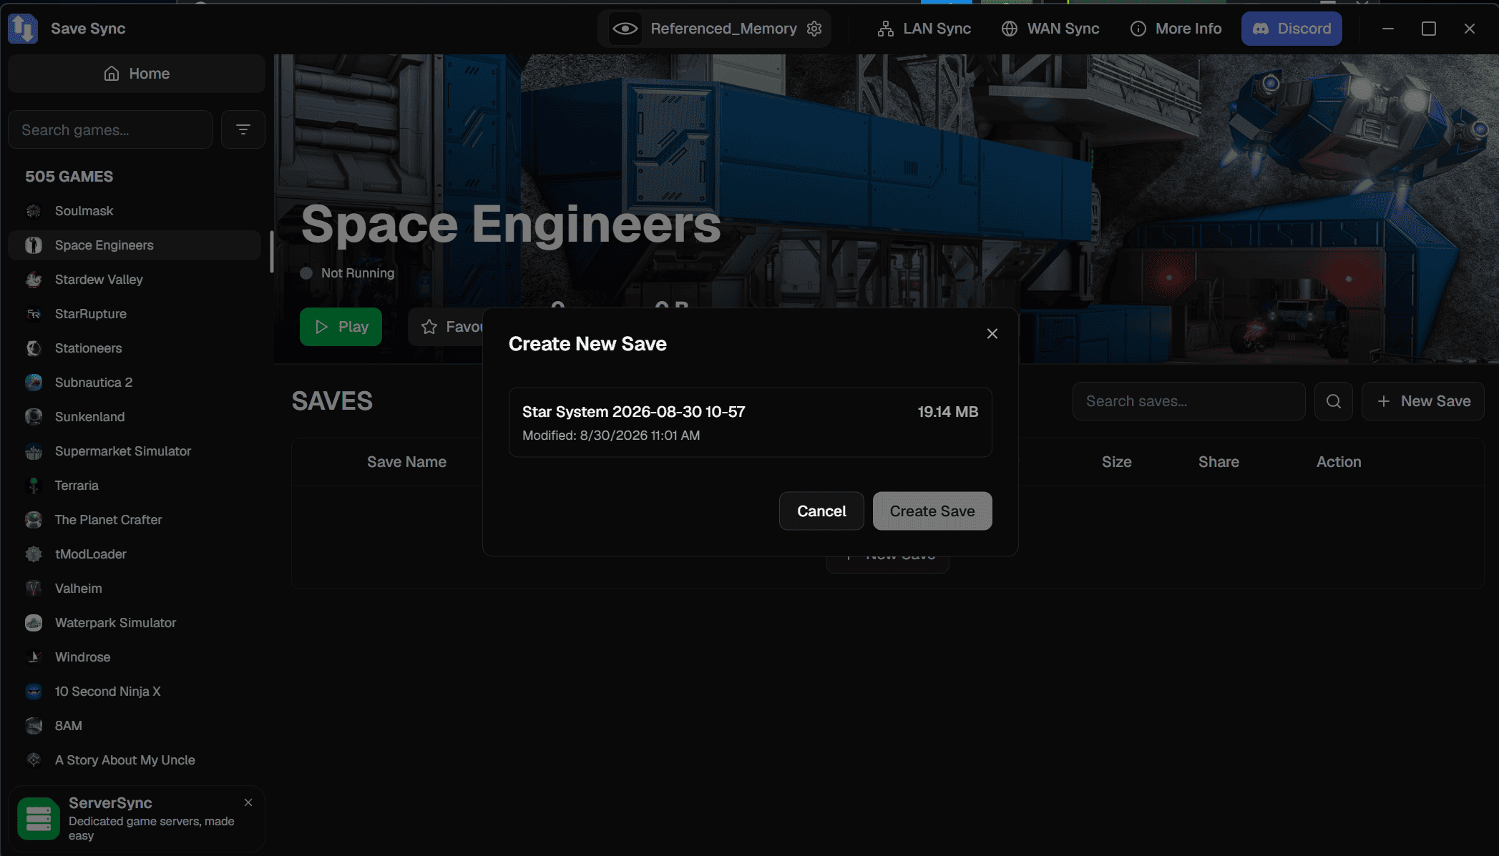Select the Windrose game icon
The height and width of the screenshot is (856, 1499).
tap(34, 657)
